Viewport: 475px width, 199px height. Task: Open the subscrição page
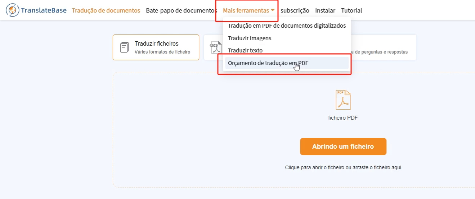coord(295,10)
